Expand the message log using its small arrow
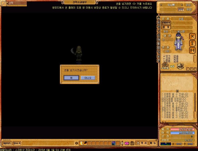The image size is (198, 151). tap(177, 91)
